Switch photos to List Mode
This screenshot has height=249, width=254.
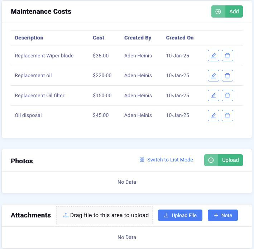pos(166,160)
